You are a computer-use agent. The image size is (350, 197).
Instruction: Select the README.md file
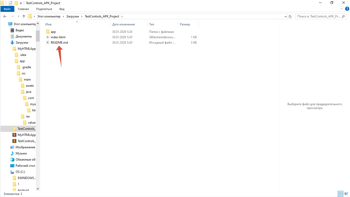(x=59, y=43)
